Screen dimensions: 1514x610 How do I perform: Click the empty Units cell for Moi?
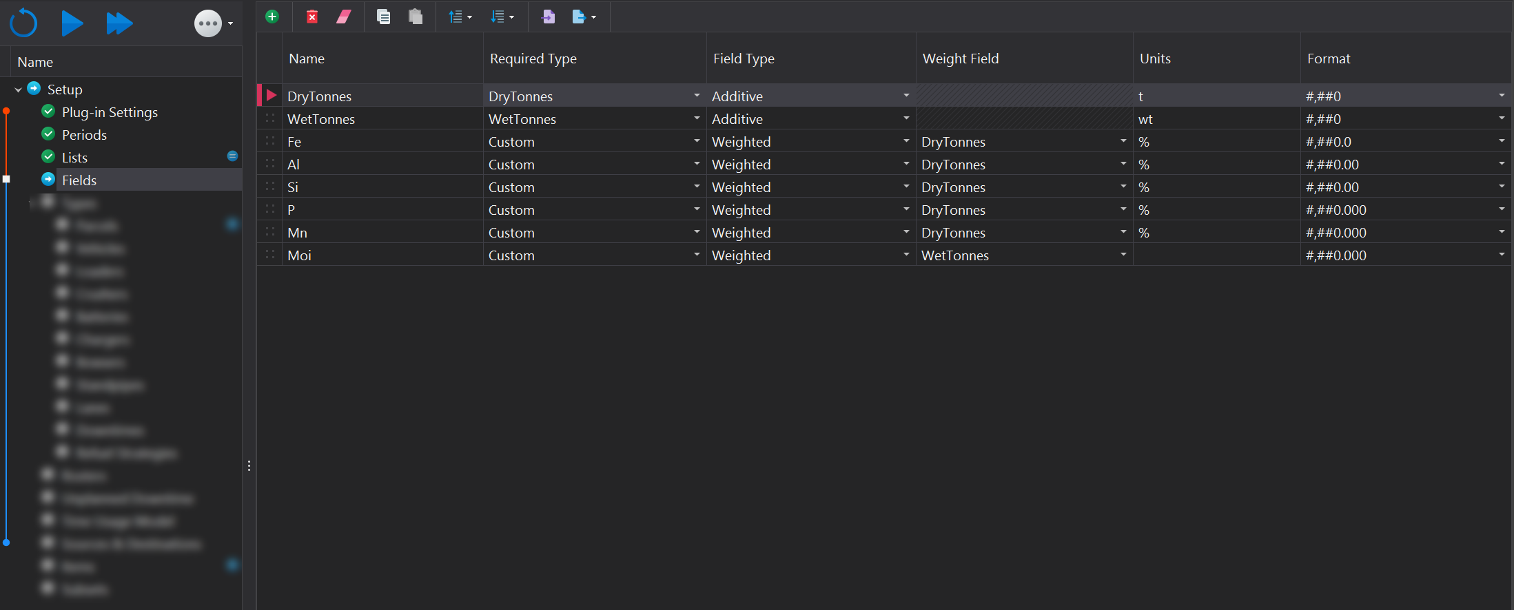1216,255
